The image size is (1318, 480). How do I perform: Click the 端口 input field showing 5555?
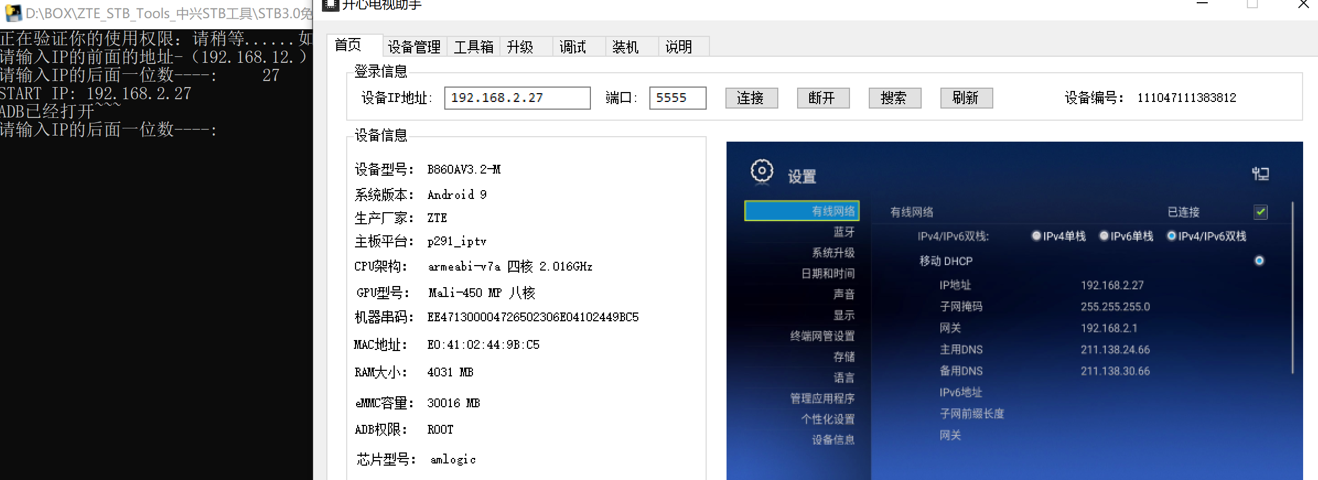coord(677,98)
